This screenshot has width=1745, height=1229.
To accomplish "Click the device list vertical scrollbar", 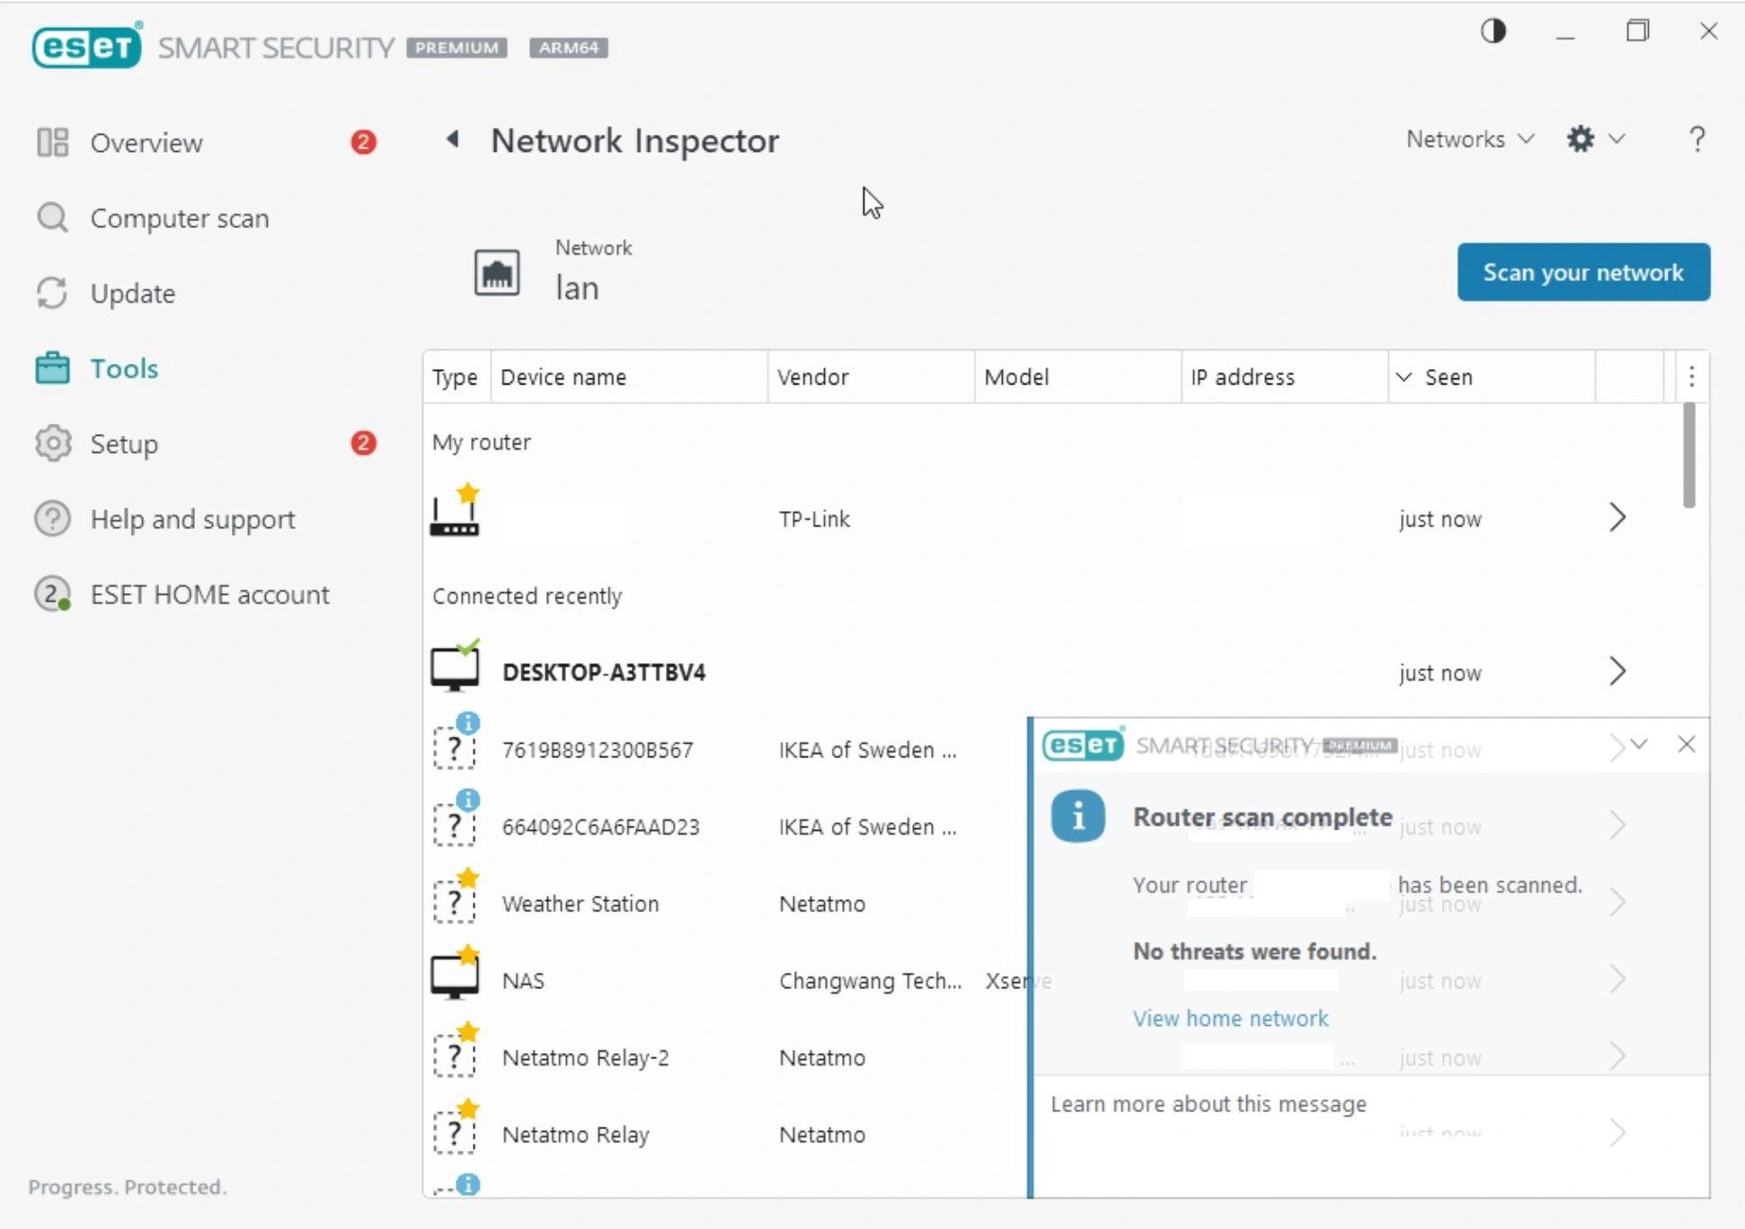I will pos(1689,456).
